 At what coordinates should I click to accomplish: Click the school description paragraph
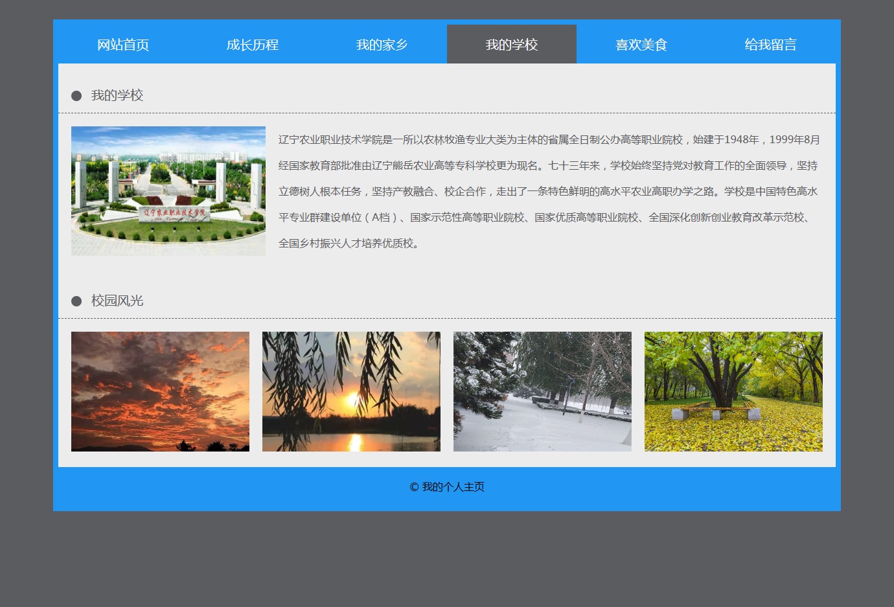[549, 191]
